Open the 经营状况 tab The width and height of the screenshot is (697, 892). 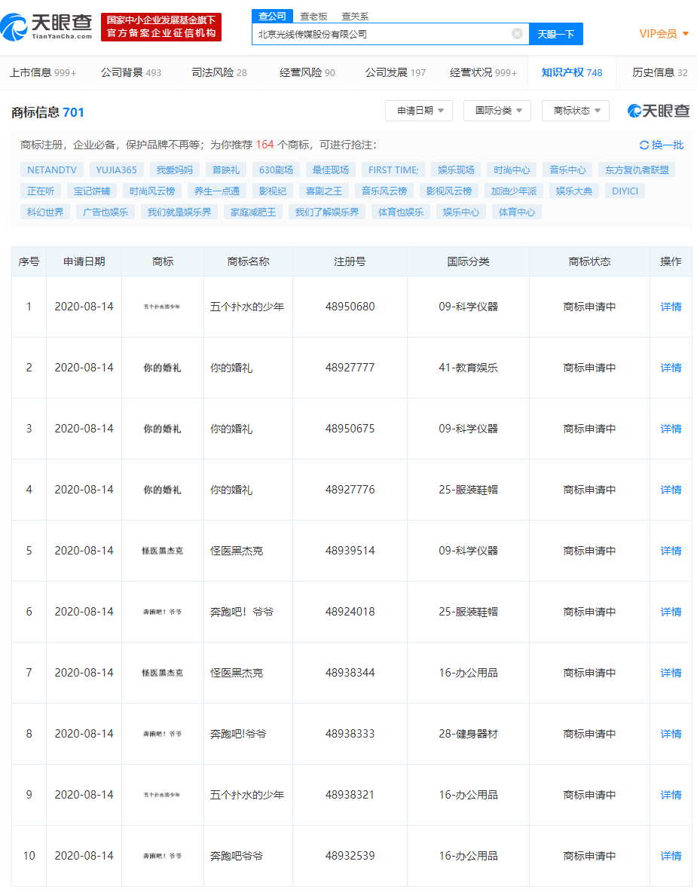pos(483,72)
